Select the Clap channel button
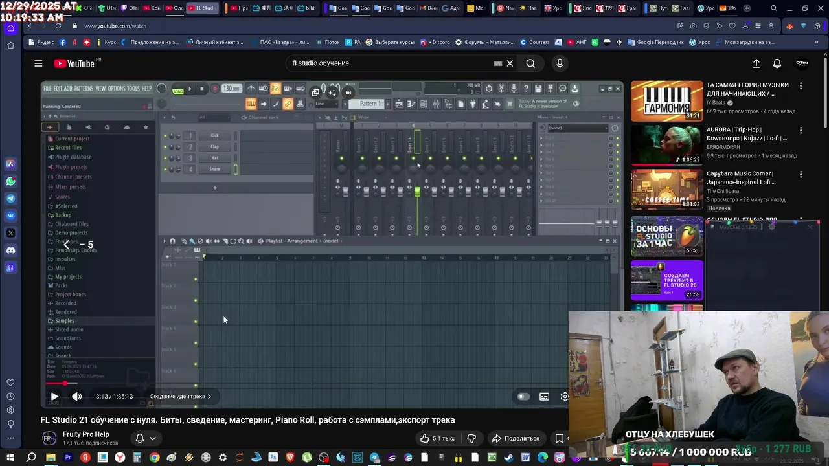The width and height of the screenshot is (829, 466). 215,146
